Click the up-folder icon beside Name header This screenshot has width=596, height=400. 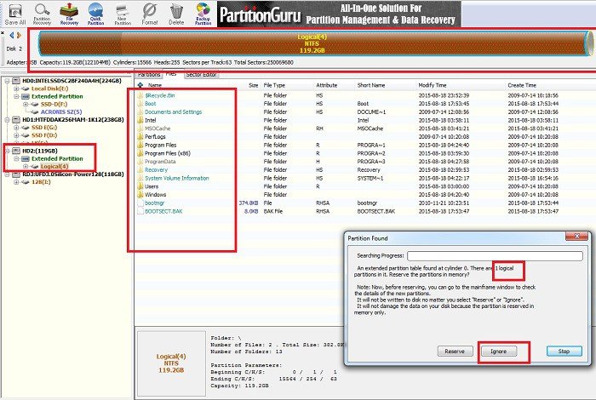[x=140, y=85]
